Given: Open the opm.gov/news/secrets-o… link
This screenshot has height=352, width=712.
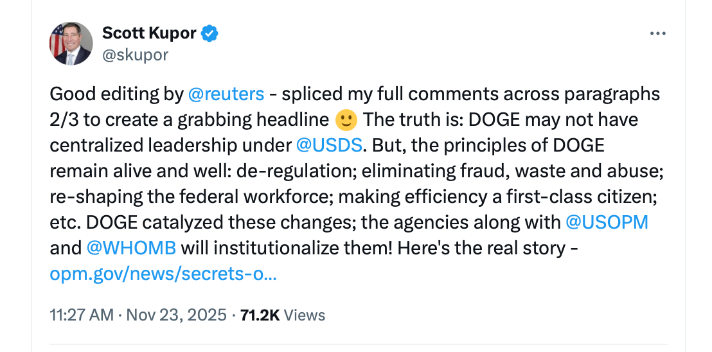Looking at the screenshot, I should [x=163, y=274].
